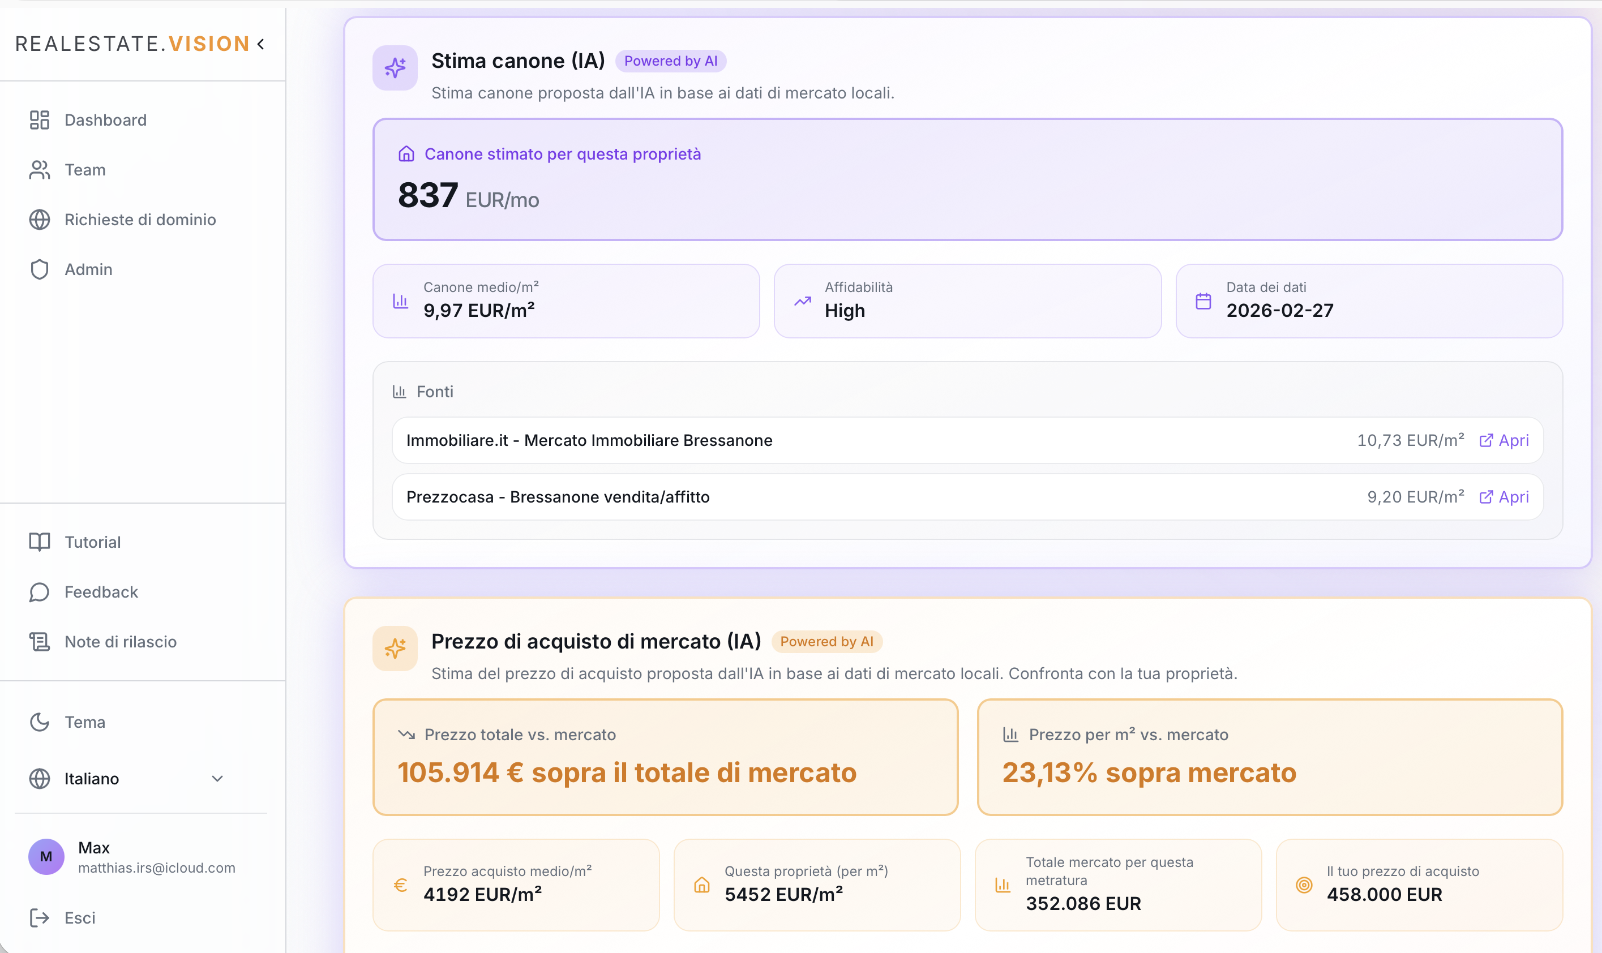This screenshot has height=953, width=1602.
Task: Open the Immobiliare.it source with Apri
Action: [x=1506, y=440]
